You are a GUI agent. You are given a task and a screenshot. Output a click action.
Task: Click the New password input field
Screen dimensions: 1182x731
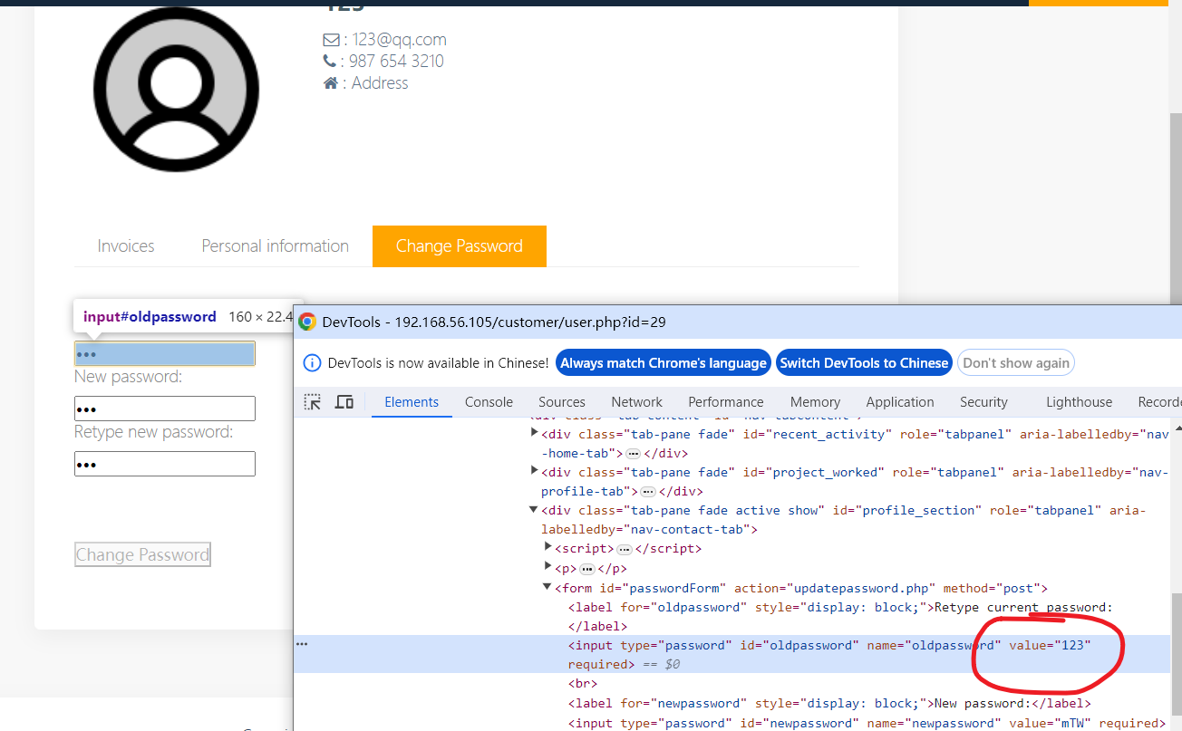(165, 409)
